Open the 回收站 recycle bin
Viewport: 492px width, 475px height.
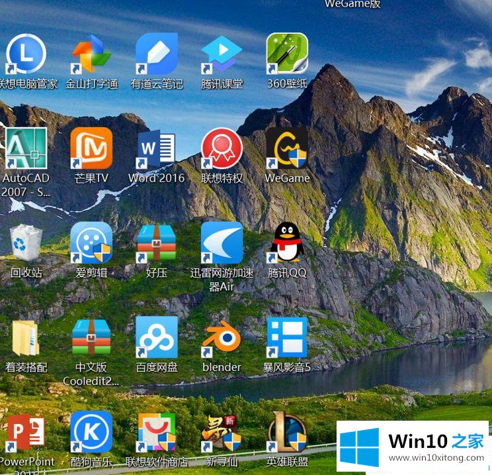click(x=26, y=242)
